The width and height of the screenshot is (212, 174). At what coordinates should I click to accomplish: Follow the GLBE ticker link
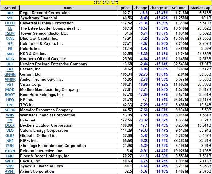pos(10,136)
